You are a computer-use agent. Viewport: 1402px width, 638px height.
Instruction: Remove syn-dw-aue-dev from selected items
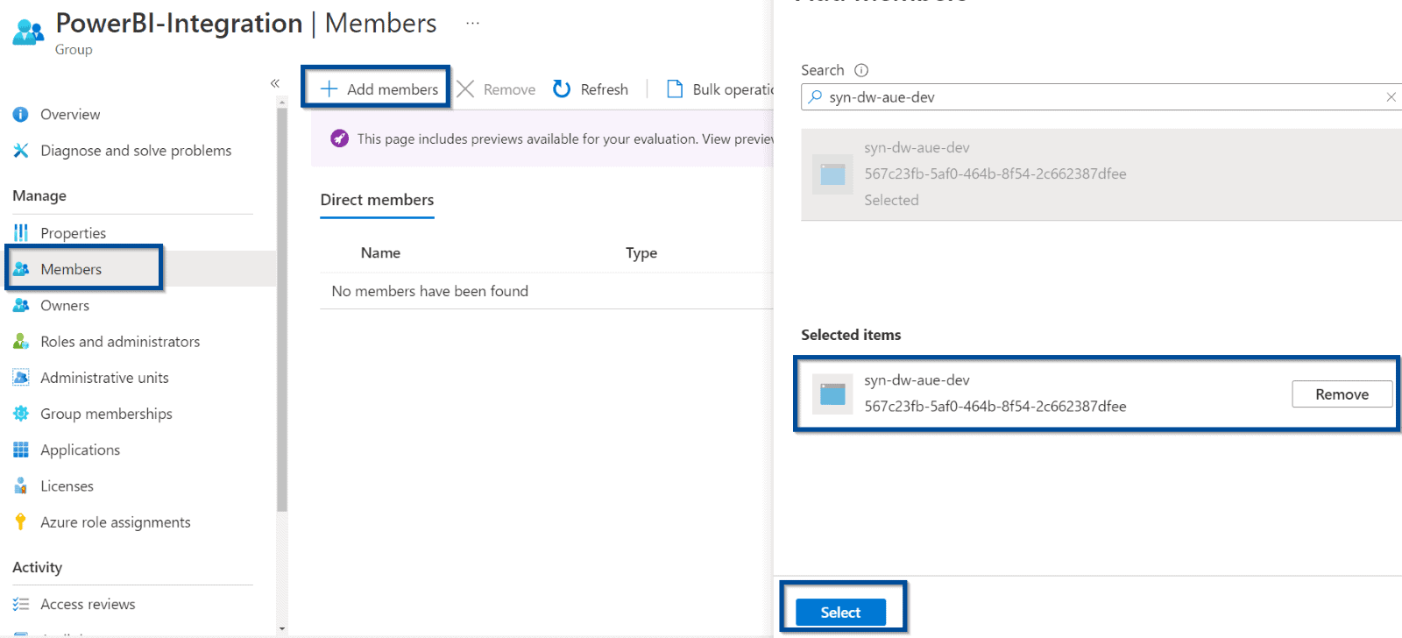(1342, 394)
